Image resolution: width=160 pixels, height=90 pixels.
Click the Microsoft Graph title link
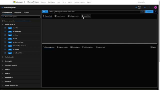tap(33, 2)
